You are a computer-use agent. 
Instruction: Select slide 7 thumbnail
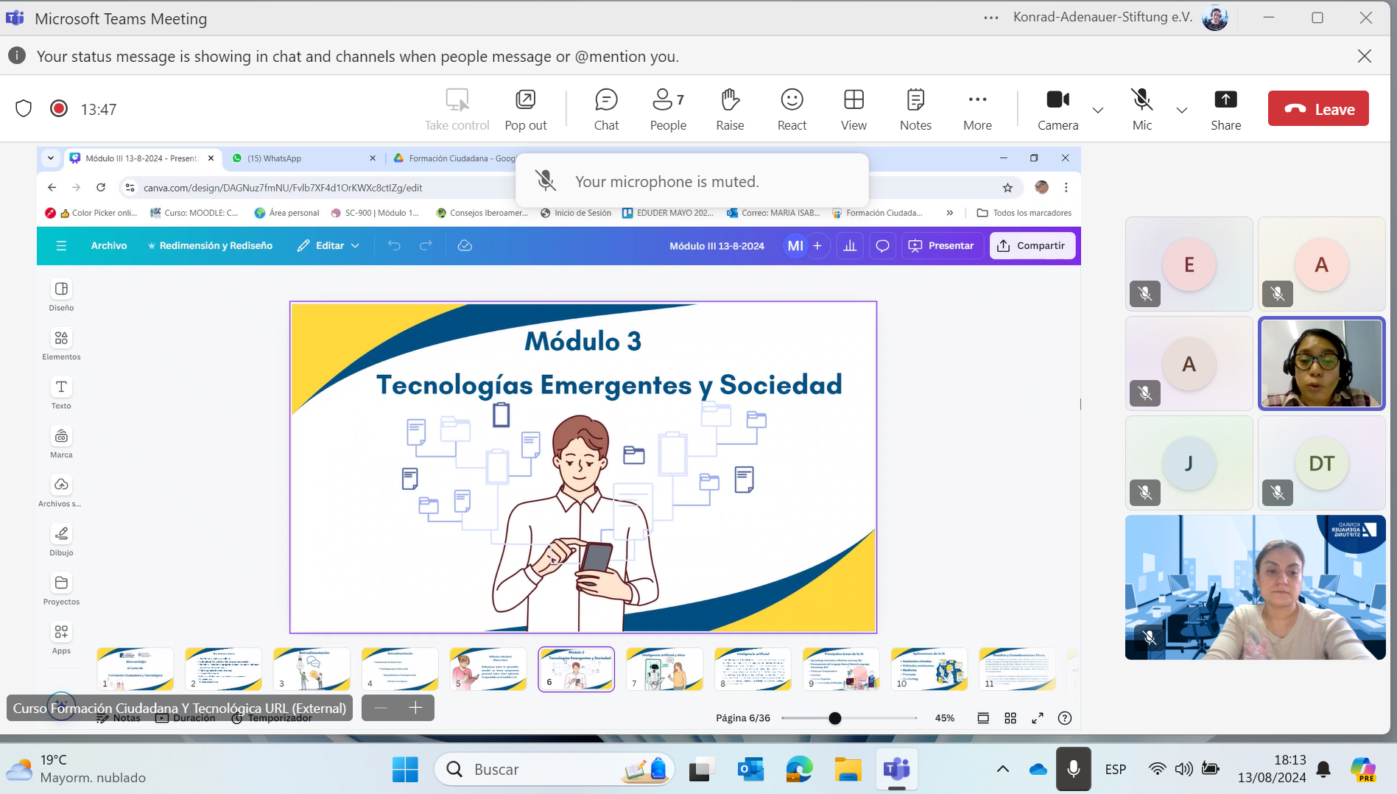(664, 670)
